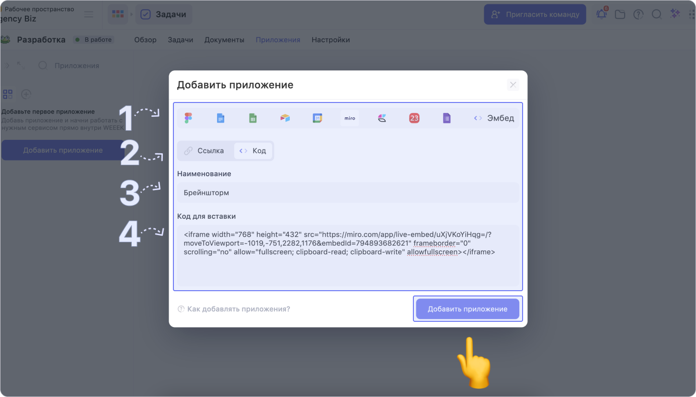Open the В работе status dropdown
The height and width of the screenshot is (397, 696).
click(94, 40)
